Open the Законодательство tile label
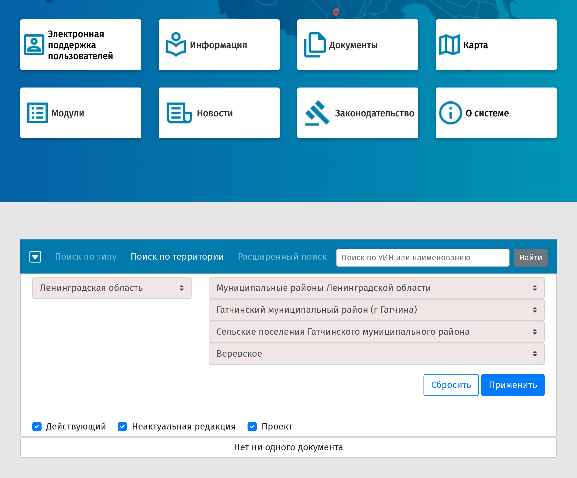 [x=374, y=113]
